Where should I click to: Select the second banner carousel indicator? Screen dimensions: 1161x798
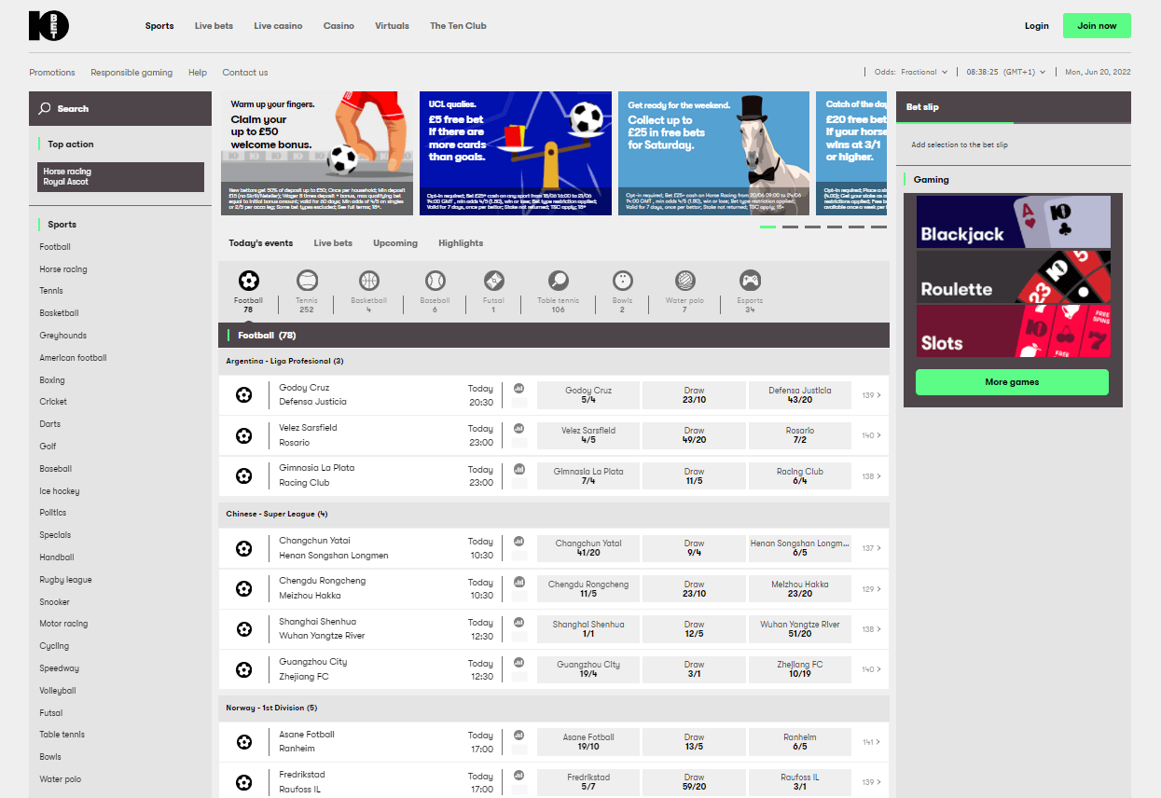tap(790, 227)
